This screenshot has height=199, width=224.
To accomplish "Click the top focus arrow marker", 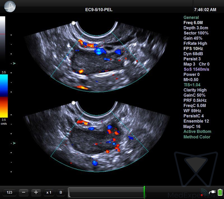I will tap(14, 64).
